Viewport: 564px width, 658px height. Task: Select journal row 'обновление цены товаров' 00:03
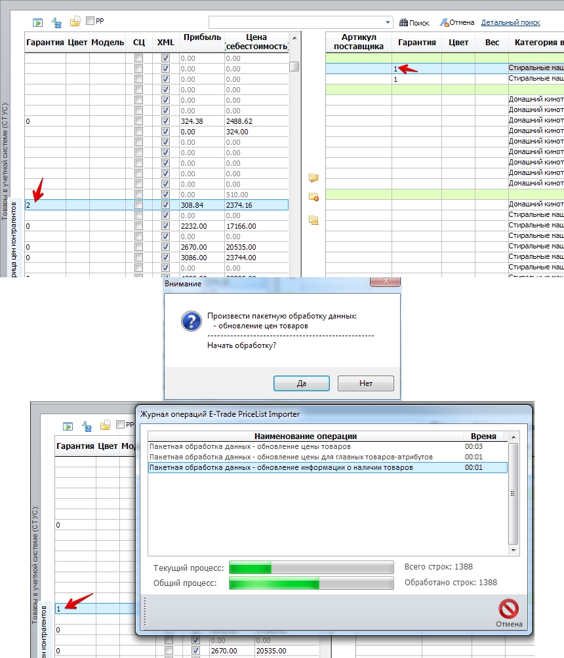pos(327,446)
